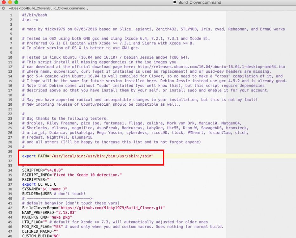296x238 pixels.
Task: Click the releases.ubuntu.com URL in line 12
Action: tap(211, 67)
